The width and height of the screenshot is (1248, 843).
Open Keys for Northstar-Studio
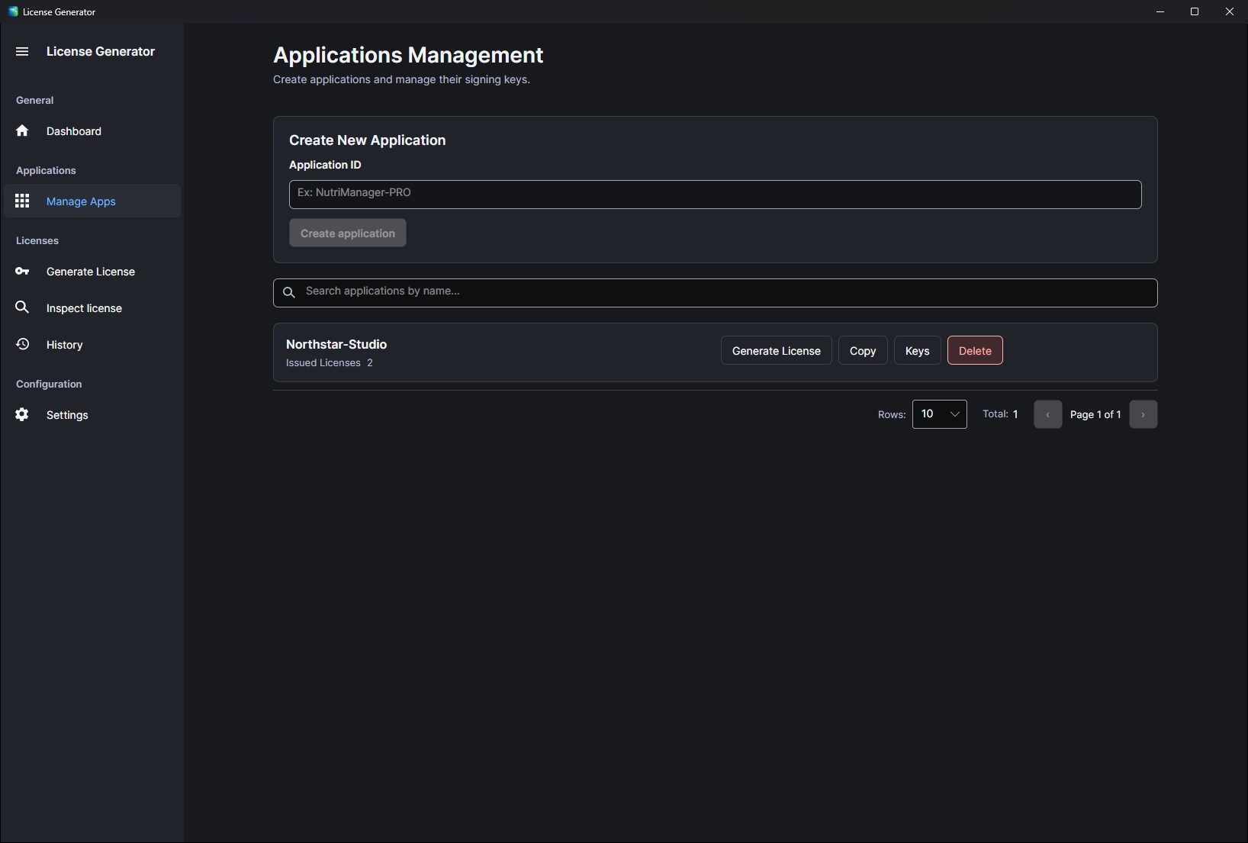coord(917,350)
